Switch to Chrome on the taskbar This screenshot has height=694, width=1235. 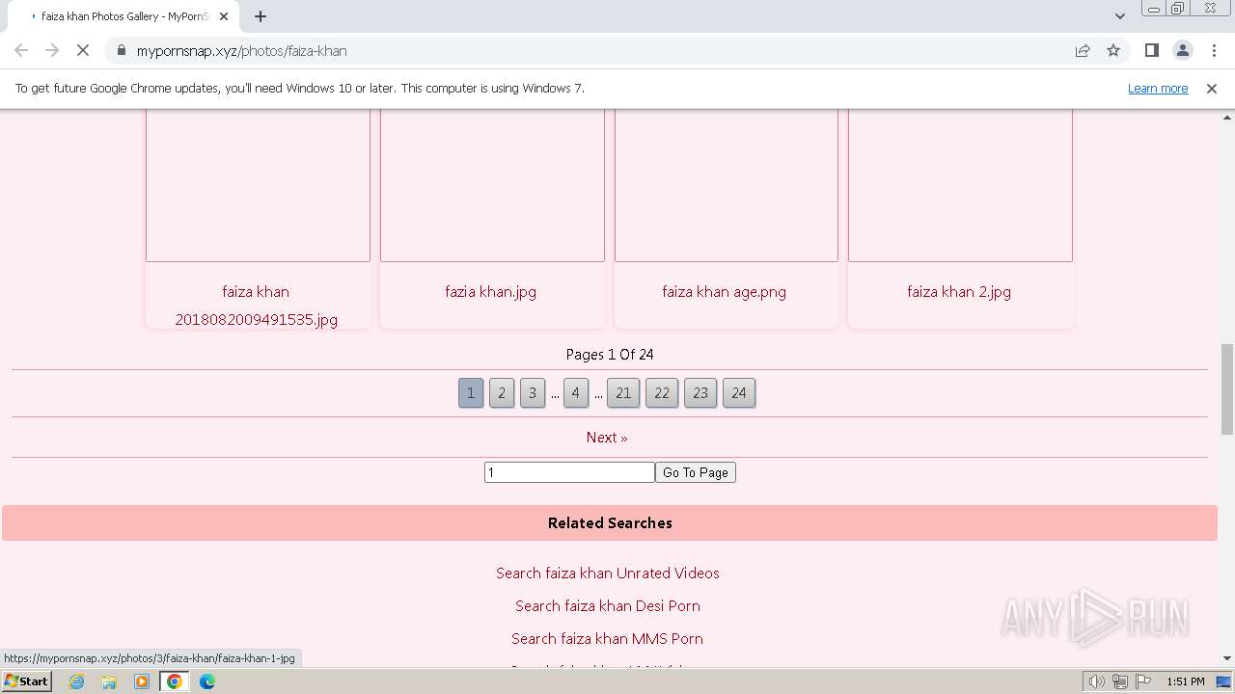tap(175, 681)
